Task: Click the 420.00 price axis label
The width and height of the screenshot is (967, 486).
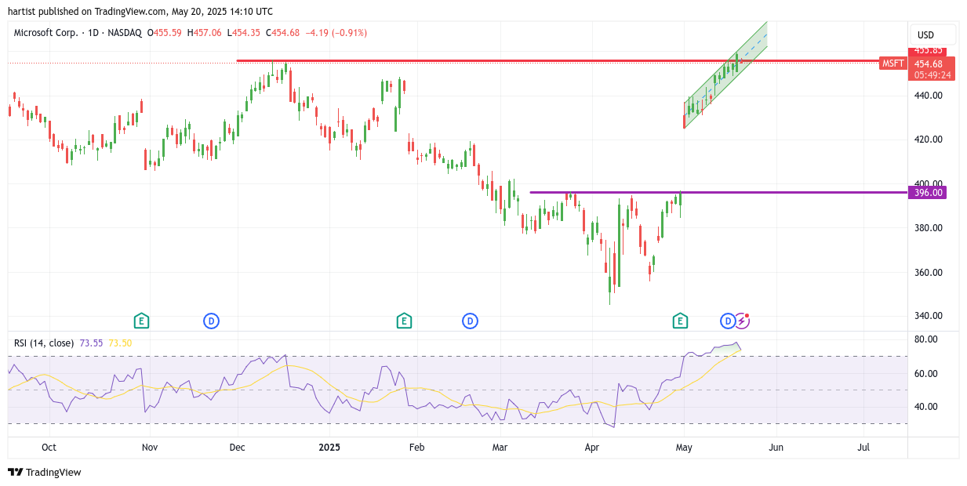Action: [927, 140]
